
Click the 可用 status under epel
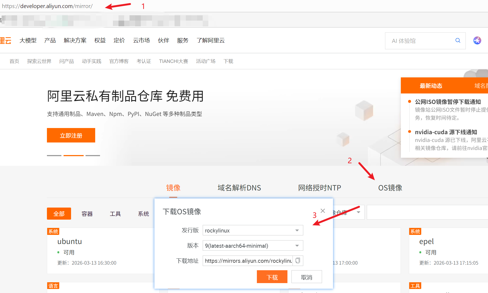(431, 252)
